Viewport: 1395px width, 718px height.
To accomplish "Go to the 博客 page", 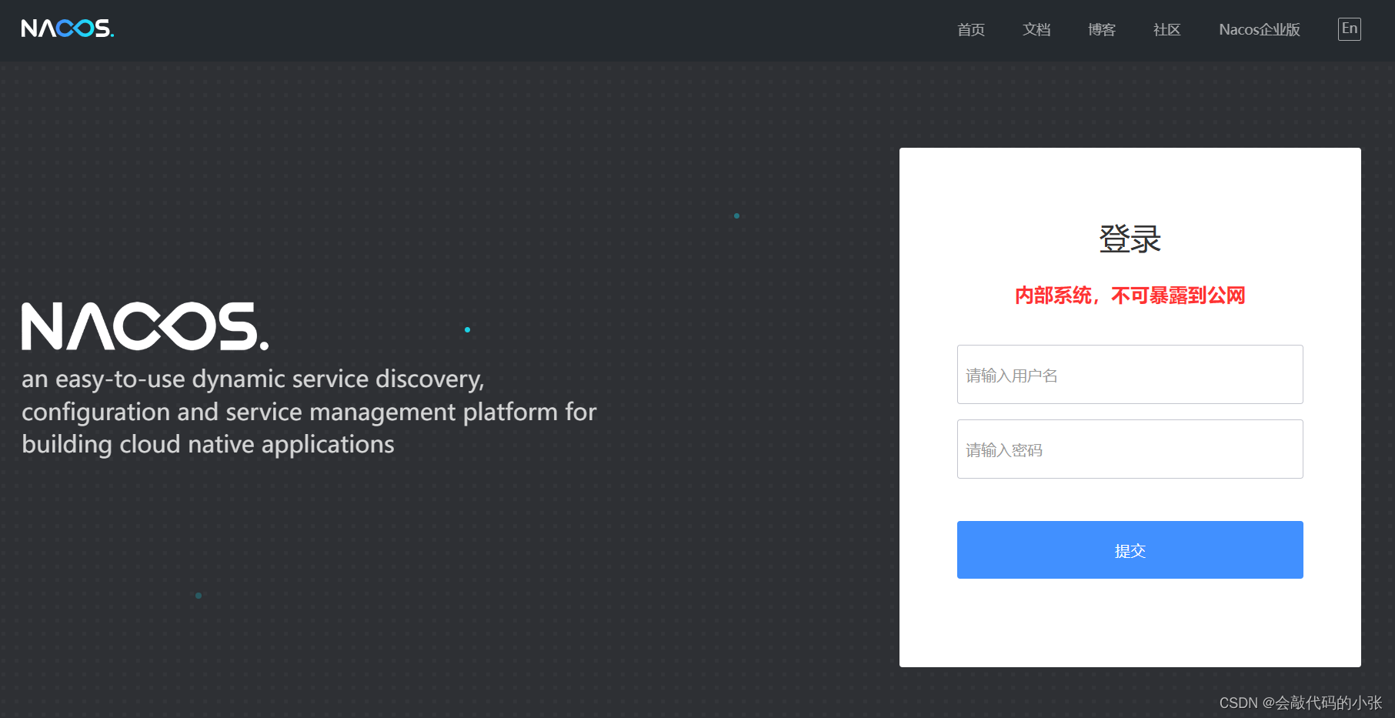I will pos(1102,29).
